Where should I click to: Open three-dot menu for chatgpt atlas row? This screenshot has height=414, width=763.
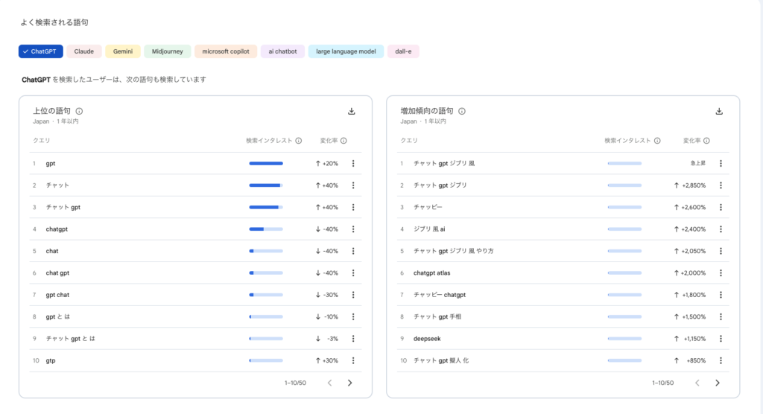[721, 273]
